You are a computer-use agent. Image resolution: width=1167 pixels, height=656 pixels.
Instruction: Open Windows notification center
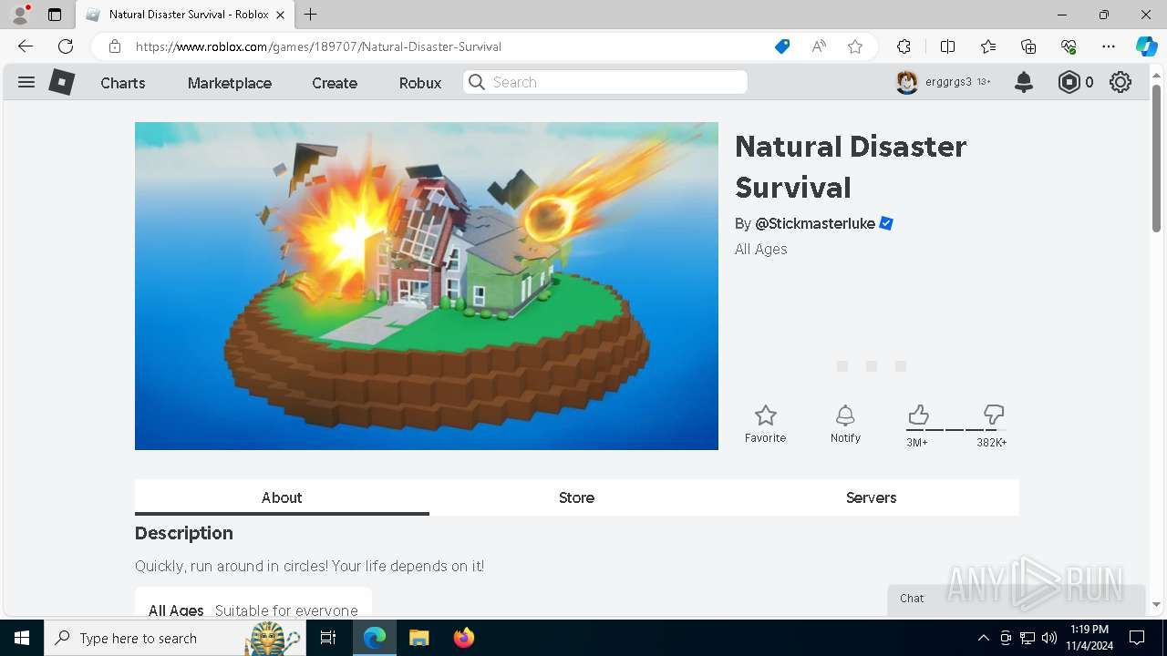pyautogui.click(x=1137, y=638)
